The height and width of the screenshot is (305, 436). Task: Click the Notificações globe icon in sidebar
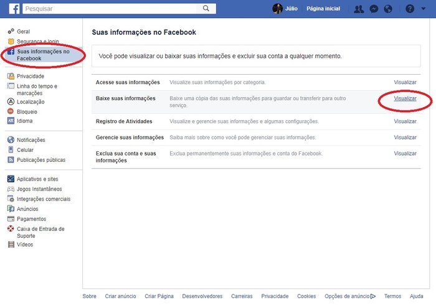coord(11,139)
